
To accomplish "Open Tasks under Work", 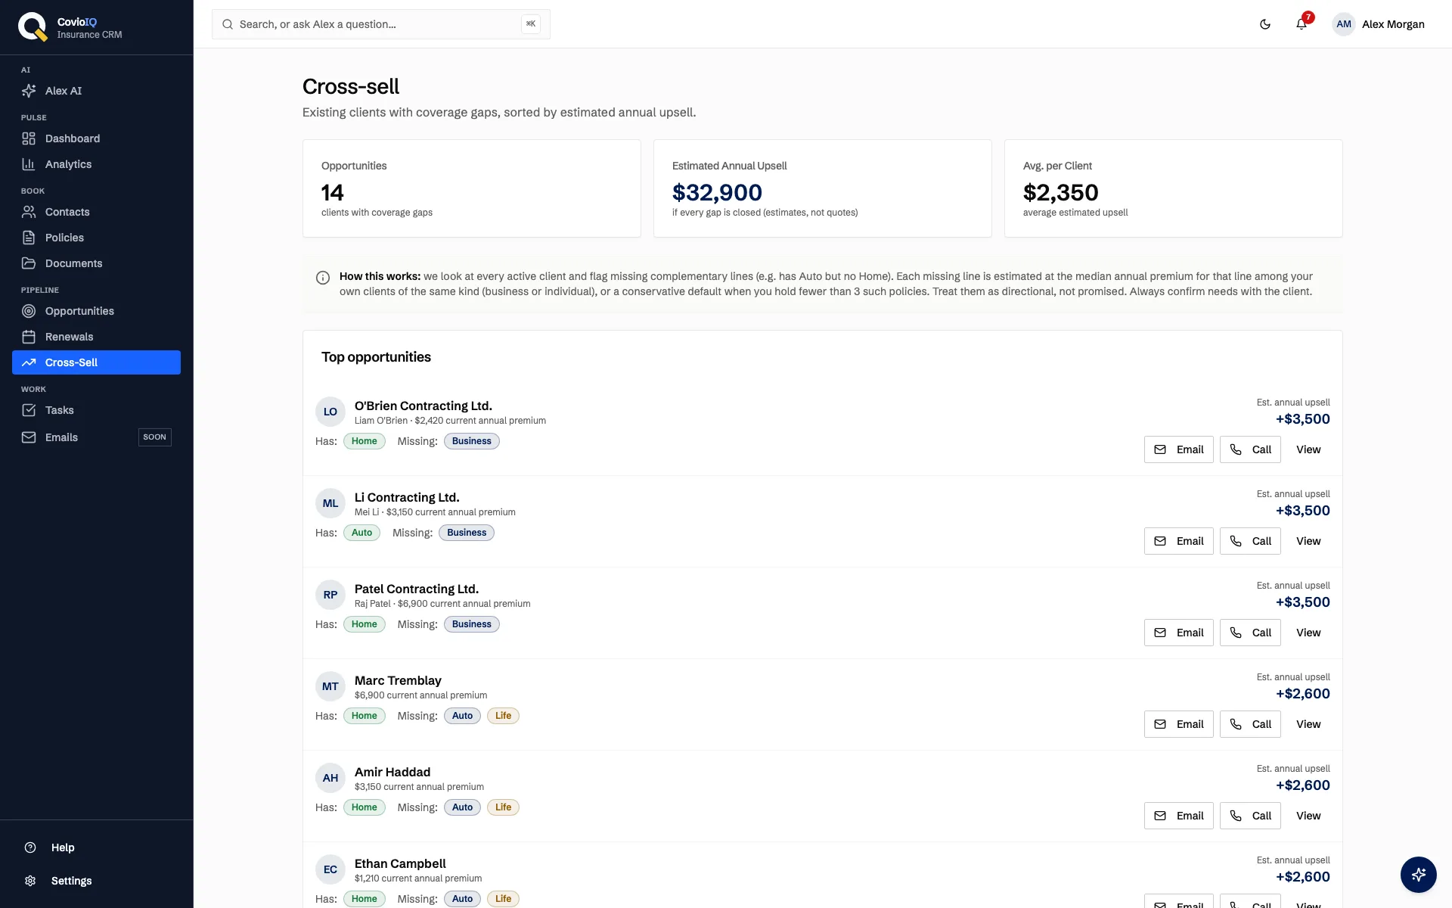I will (96, 410).
